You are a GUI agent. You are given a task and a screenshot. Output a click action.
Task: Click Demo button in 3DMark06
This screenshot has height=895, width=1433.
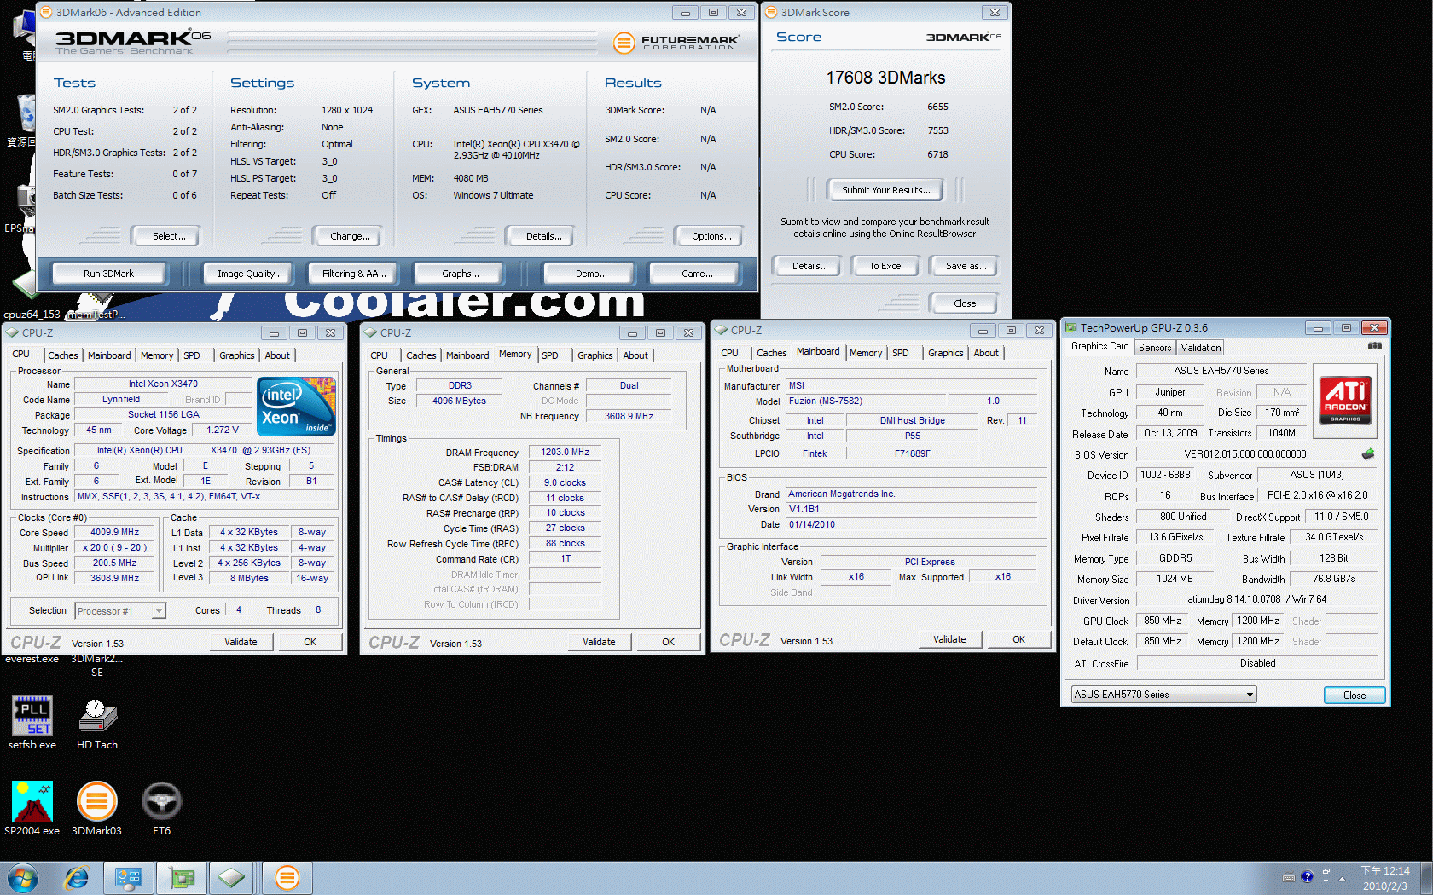point(590,274)
